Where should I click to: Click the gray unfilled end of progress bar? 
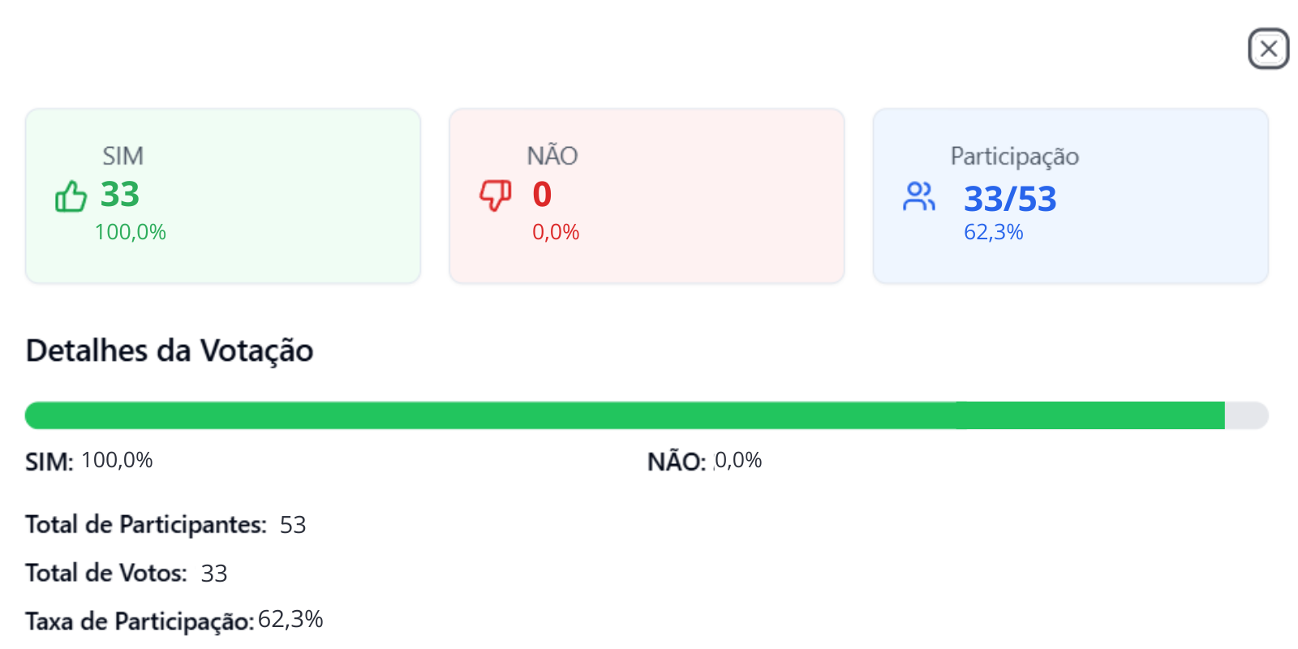[x=1247, y=415]
